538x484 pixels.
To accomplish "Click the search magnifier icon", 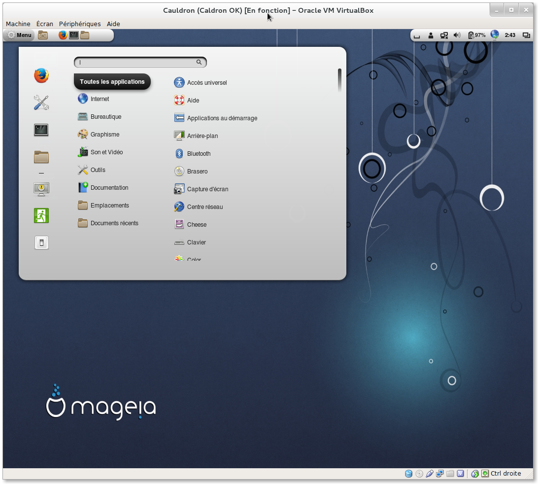I will pos(199,62).
